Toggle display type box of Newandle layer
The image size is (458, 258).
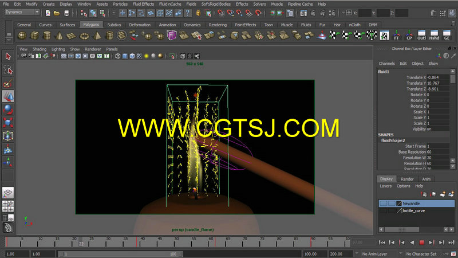(392, 204)
